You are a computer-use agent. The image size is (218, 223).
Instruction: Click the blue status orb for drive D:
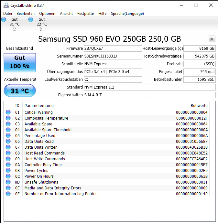(x=31, y=19)
